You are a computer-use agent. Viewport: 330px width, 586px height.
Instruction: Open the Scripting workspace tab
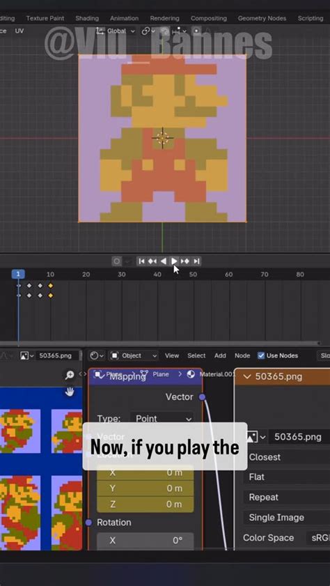(311, 18)
